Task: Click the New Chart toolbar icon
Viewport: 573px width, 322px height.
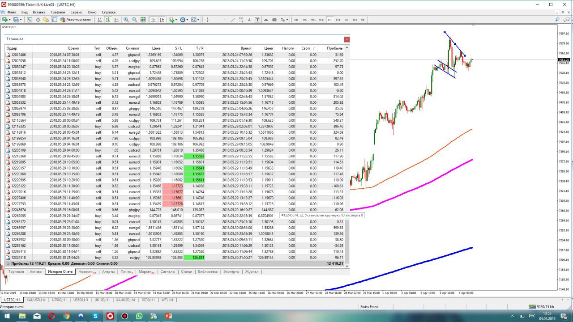Action: pyautogui.click(x=5, y=20)
